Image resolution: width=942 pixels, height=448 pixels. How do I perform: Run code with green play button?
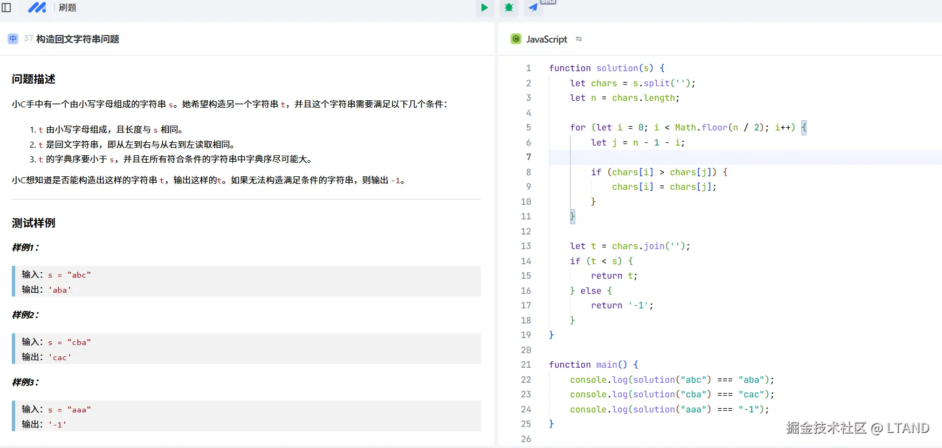[x=484, y=8]
